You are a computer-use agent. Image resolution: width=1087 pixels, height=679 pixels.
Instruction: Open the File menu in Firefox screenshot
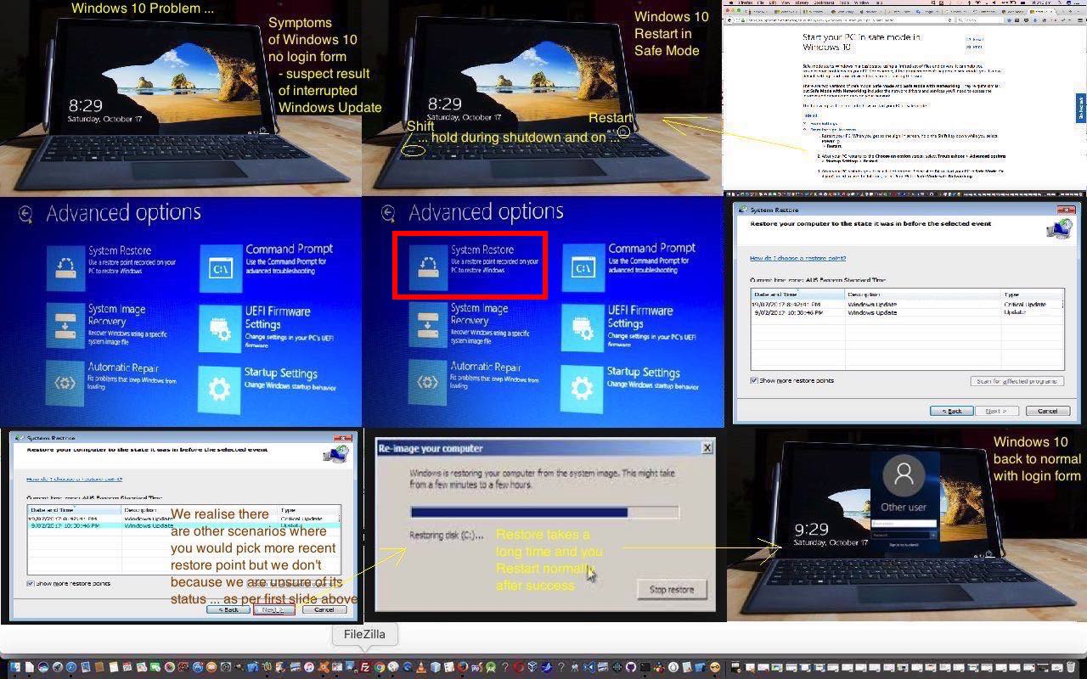click(761, 3)
